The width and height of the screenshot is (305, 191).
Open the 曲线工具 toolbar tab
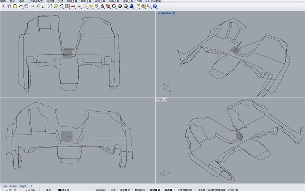[72, 2]
